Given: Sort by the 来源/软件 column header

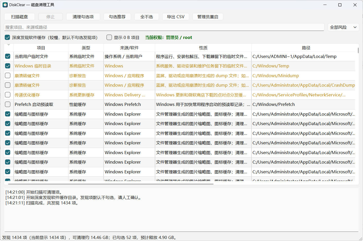Looking at the screenshot, I should (129, 48).
